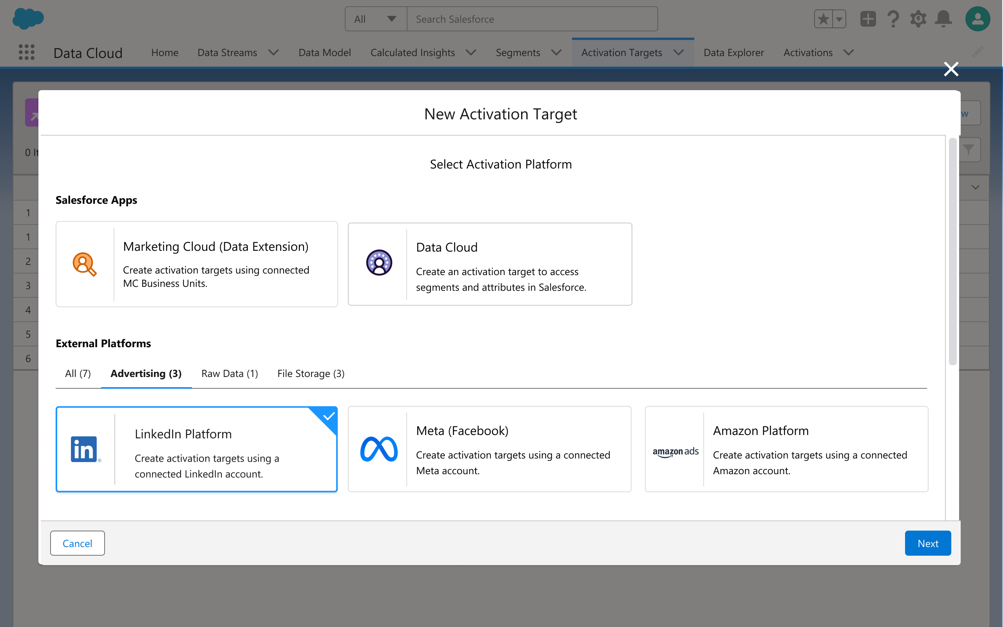
Task: Show All (7) external platforms
Action: click(x=78, y=373)
